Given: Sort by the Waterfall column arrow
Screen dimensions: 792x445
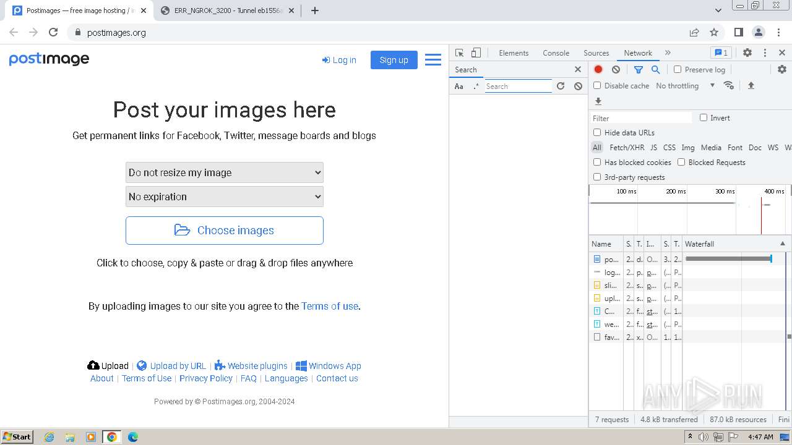Looking at the screenshot, I should click(782, 244).
